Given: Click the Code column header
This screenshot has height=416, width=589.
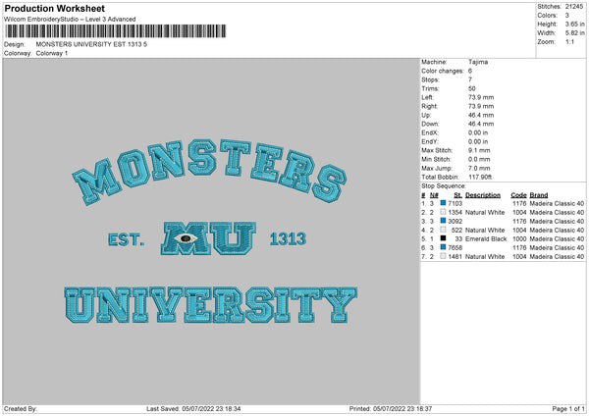Looking at the screenshot, I should (x=518, y=195).
